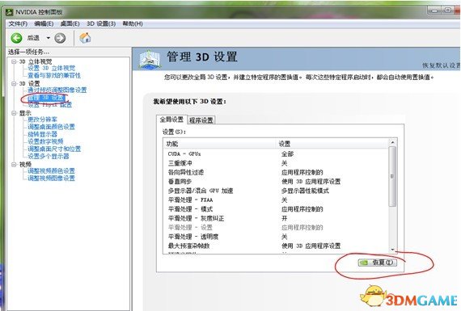Image resolution: width=461 pixels, height=311 pixels.
Task: Open 通过预览调整图像设置 link
Action: (57, 90)
